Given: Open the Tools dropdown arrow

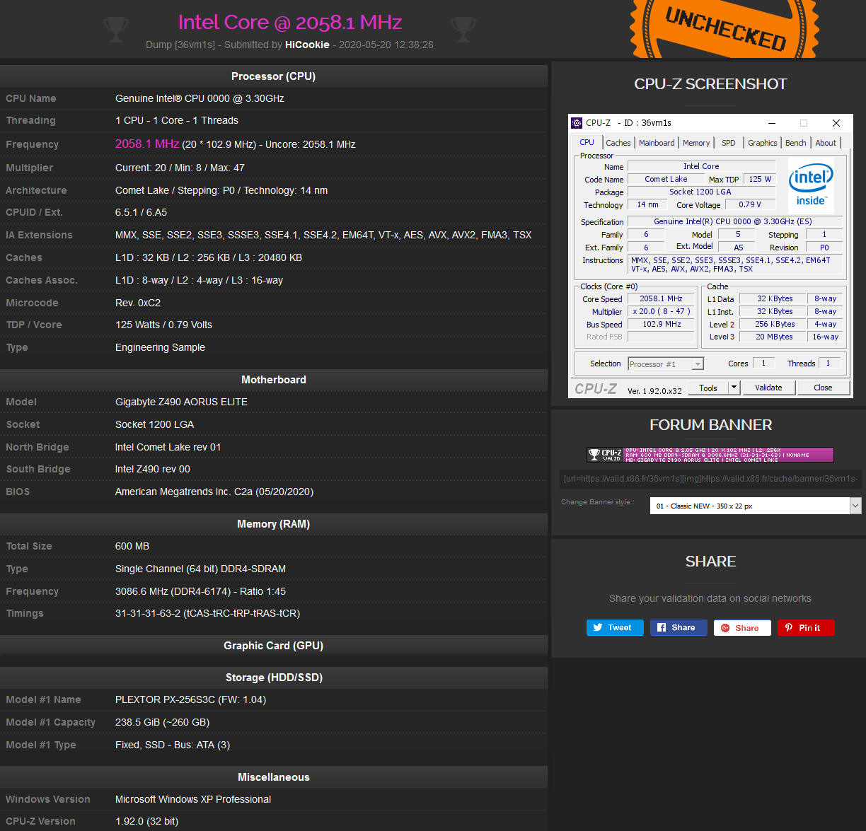Looking at the screenshot, I should [734, 388].
